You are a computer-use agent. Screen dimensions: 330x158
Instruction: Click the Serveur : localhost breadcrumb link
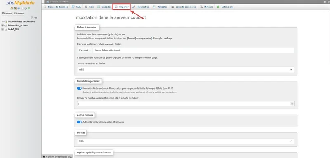(59, 2)
